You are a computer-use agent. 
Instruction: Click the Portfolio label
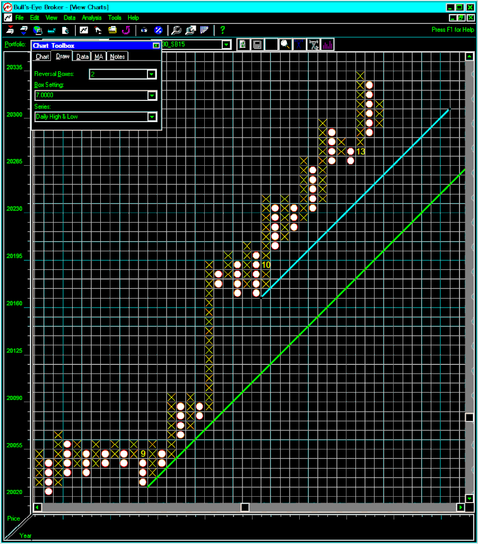coord(15,45)
